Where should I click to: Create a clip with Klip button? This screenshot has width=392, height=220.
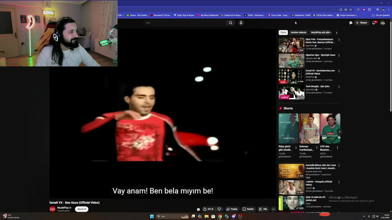(263, 209)
